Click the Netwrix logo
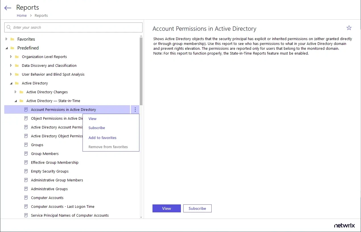361x232 pixels. point(344,225)
